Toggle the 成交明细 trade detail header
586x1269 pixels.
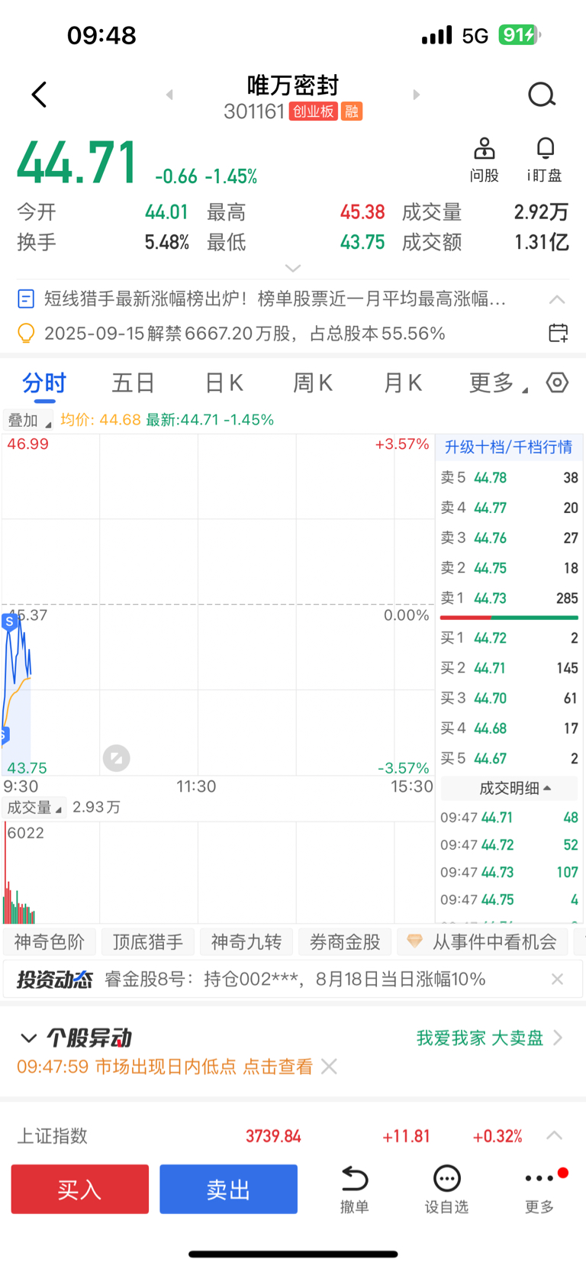[509, 788]
